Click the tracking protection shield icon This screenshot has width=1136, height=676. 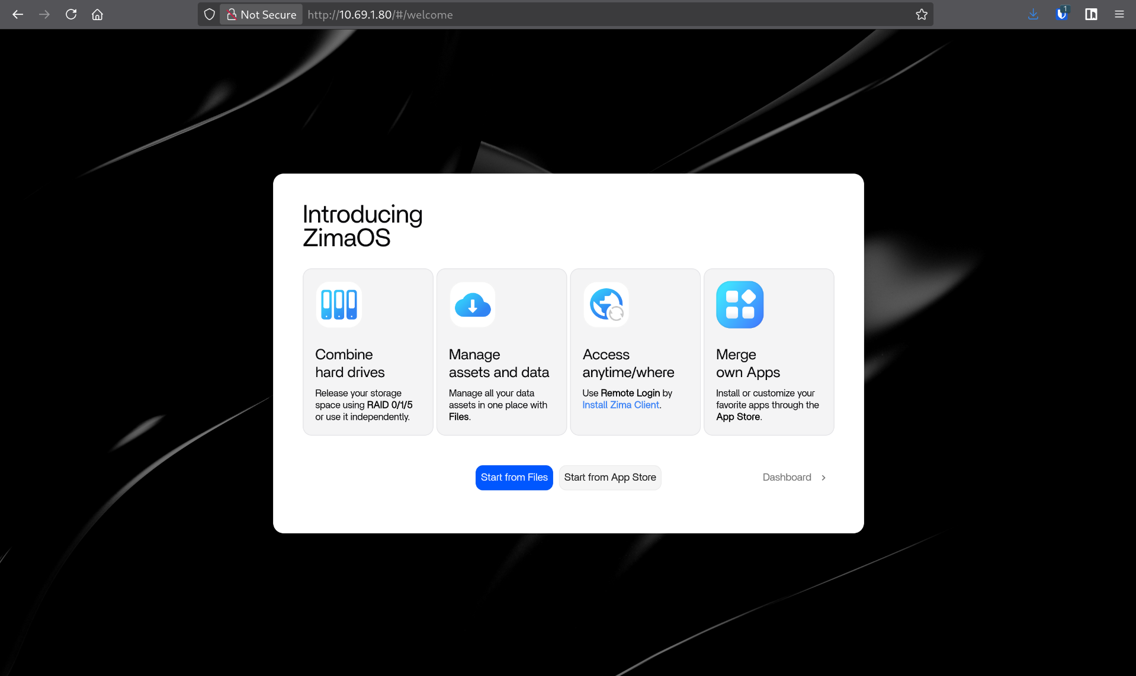pyautogui.click(x=210, y=14)
